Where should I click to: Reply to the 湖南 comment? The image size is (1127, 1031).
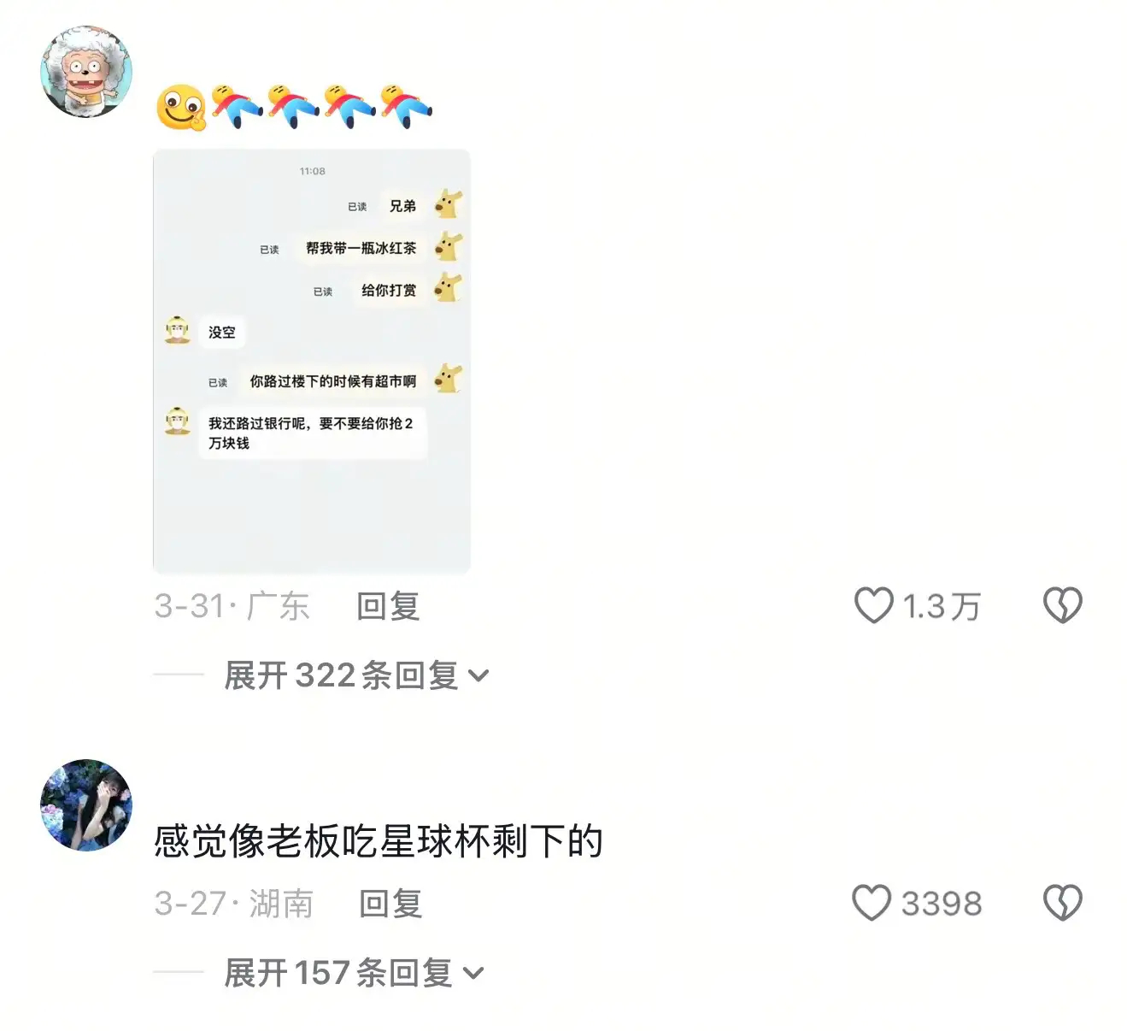click(390, 904)
